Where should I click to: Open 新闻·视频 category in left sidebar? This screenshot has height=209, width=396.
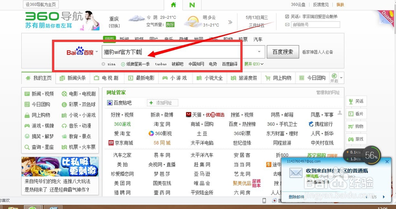click(x=39, y=94)
